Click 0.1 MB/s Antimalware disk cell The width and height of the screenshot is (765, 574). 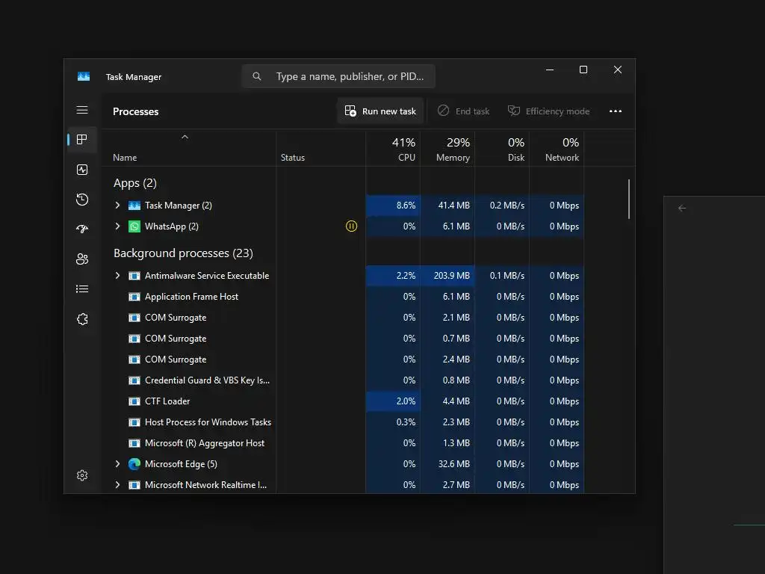coord(502,276)
